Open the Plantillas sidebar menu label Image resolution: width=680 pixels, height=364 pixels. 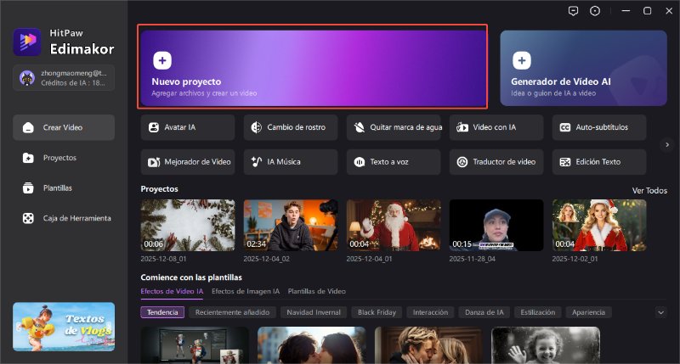[x=58, y=188]
